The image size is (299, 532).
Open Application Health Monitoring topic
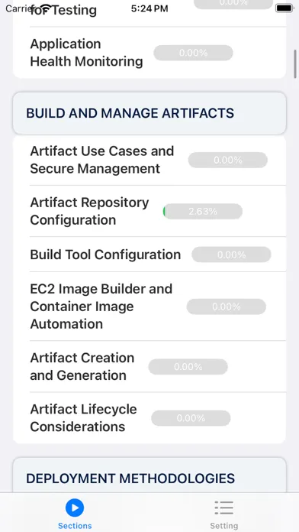[x=149, y=53]
